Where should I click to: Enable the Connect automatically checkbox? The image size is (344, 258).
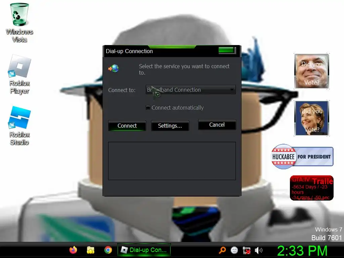tap(148, 107)
